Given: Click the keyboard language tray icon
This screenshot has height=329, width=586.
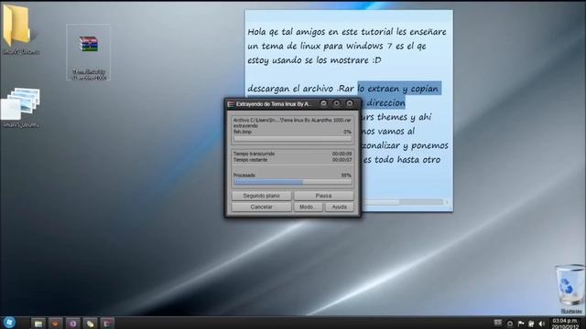Looking at the screenshot, I should 498,323.
